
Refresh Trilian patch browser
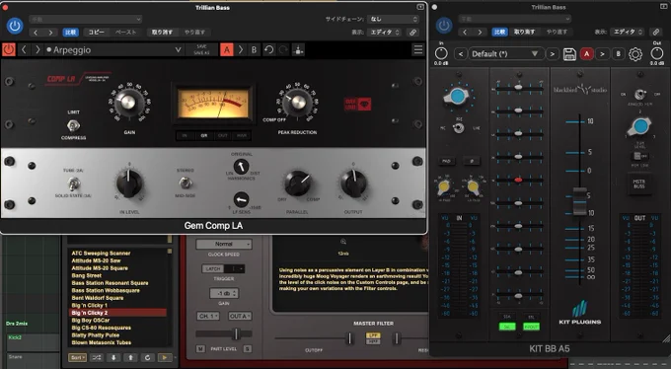point(148,357)
